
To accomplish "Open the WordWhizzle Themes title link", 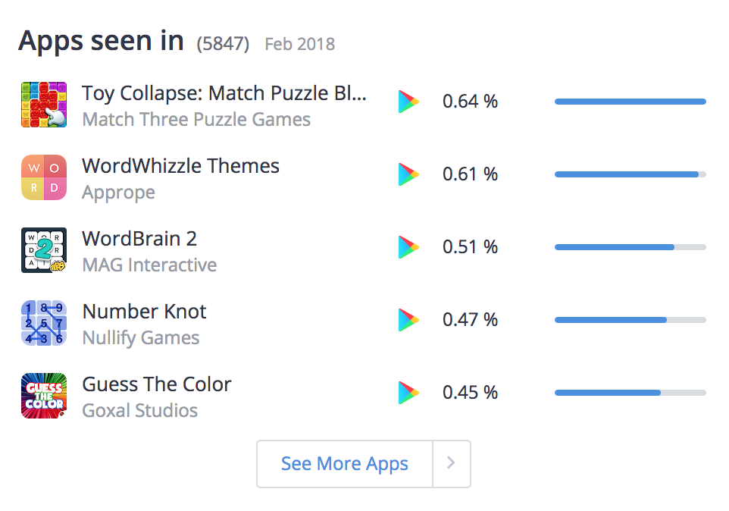I will click(x=181, y=166).
